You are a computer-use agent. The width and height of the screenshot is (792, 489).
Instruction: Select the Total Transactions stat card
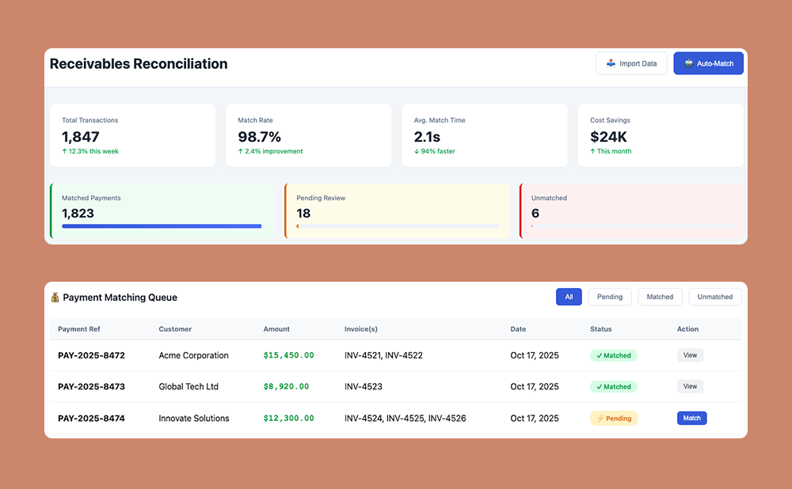(132, 135)
